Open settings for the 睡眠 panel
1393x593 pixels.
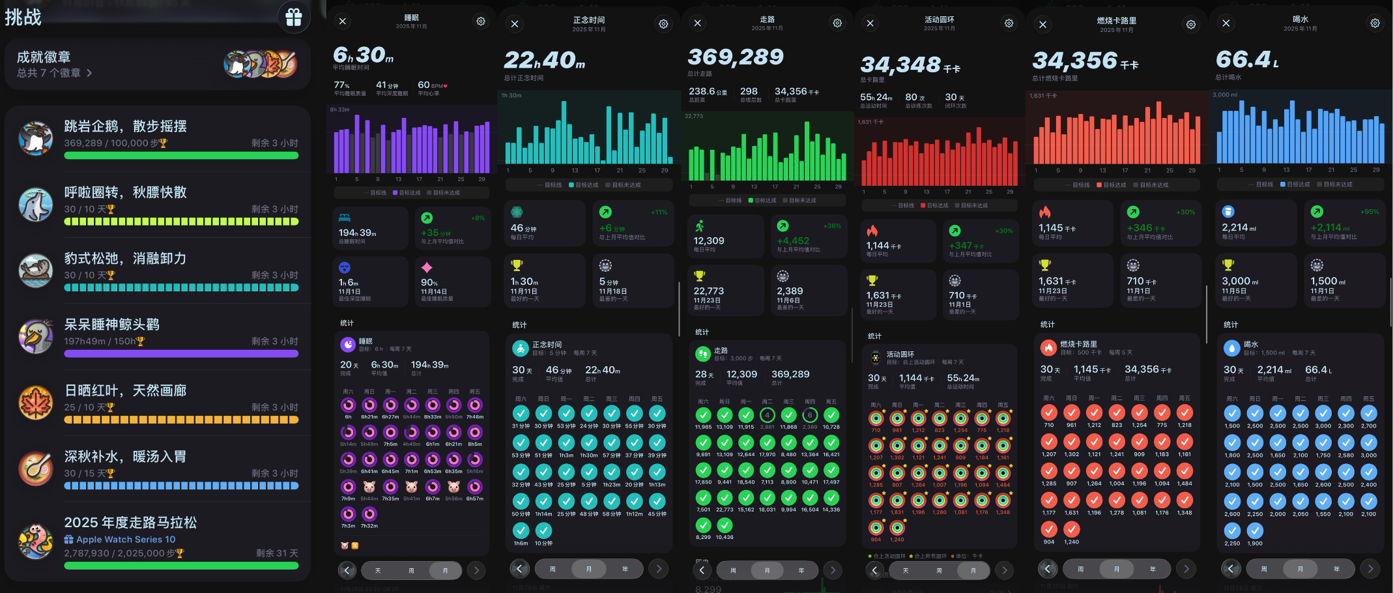pos(480,22)
